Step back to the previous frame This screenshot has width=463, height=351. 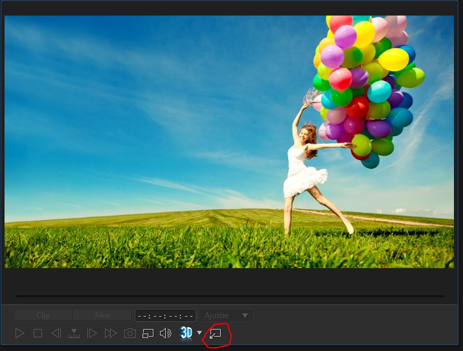pyautogui.click(x=56, y=334)
